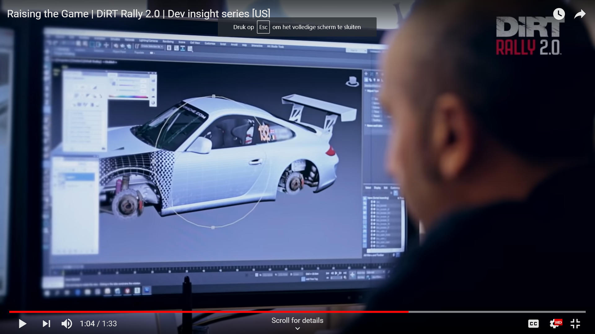Add video to Watch Later clock icon
Viewport: 595px width, 334px height.
pos(559,14)
